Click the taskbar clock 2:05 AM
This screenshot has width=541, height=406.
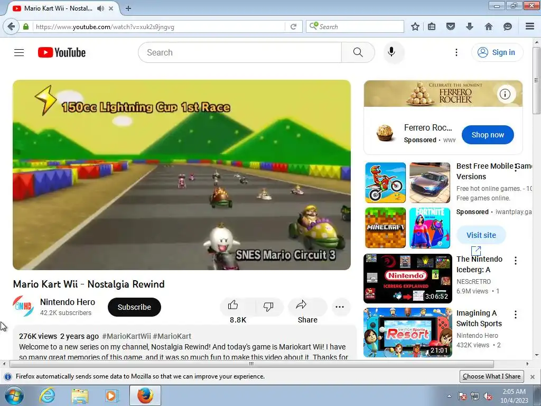tap(514, 396)
